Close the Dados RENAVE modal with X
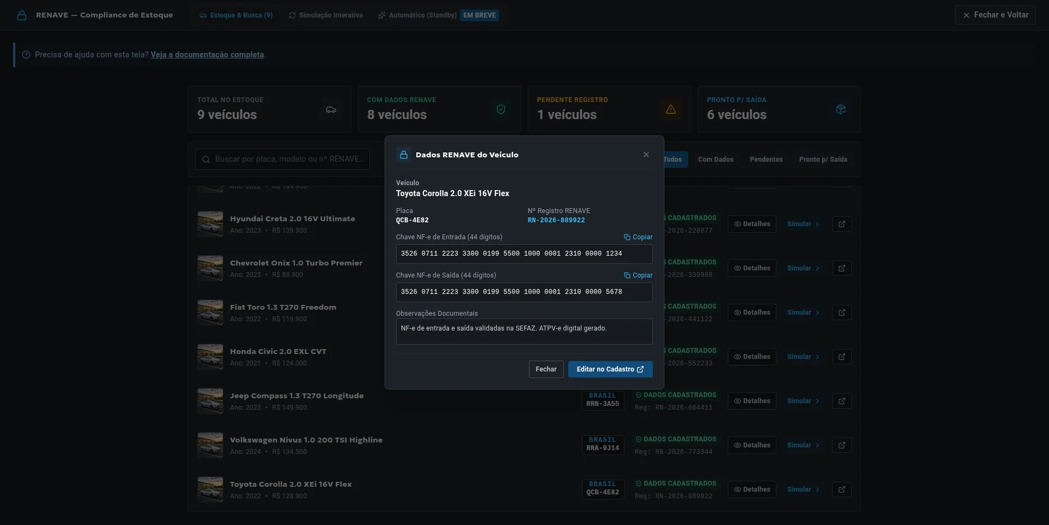 pos(646,155)
